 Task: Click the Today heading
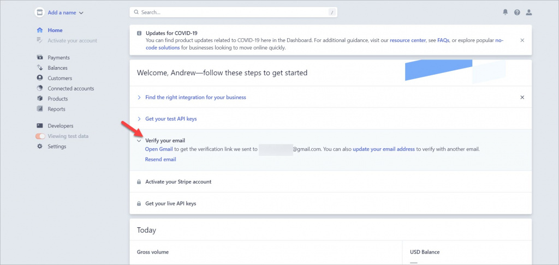[x=146, y=230]
